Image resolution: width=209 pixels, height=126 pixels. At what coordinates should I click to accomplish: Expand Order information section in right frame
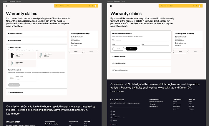[x=141, y=63]
